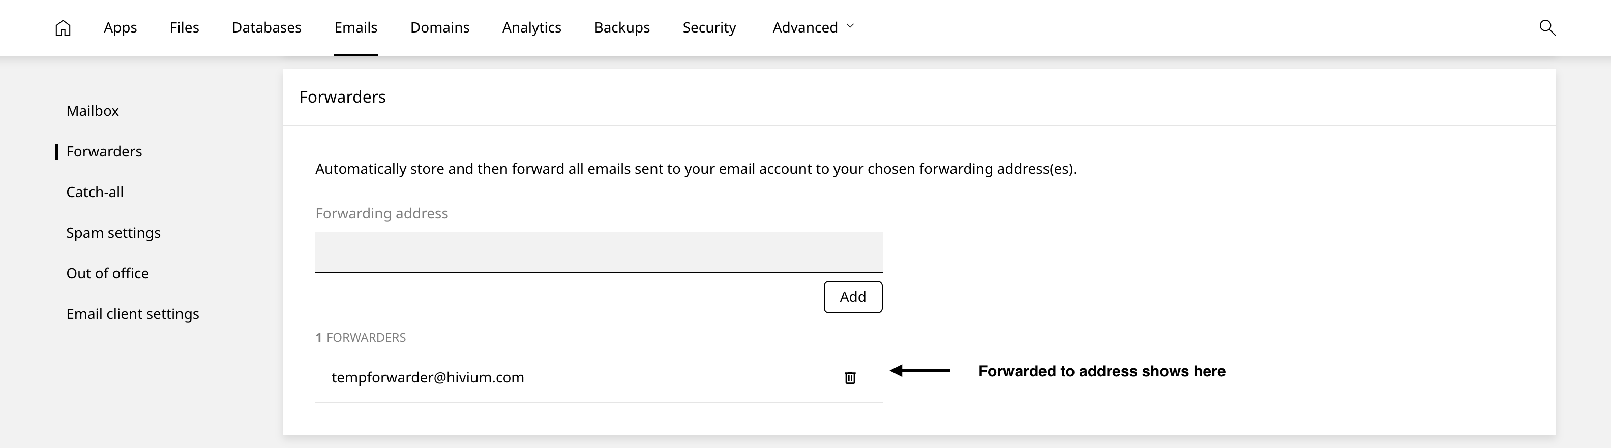
Task: Click the chevron next to Advanced
Action: point(850,26)
